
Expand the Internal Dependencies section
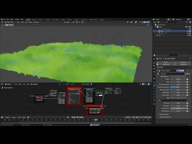tap(165, 117)
